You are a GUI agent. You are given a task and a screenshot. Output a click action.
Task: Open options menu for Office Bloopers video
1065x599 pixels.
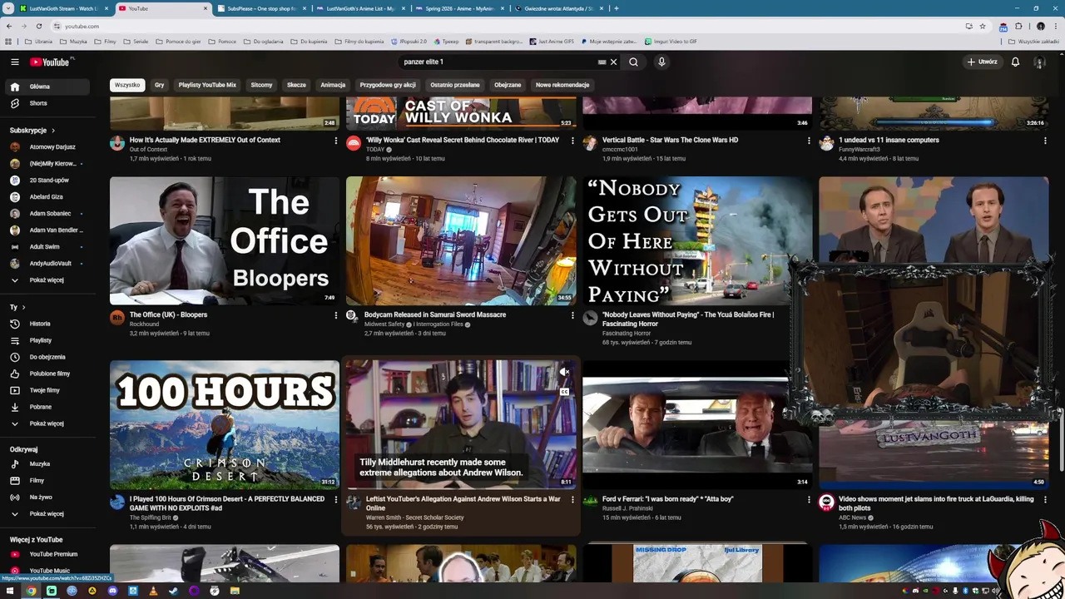coord(336,315)
